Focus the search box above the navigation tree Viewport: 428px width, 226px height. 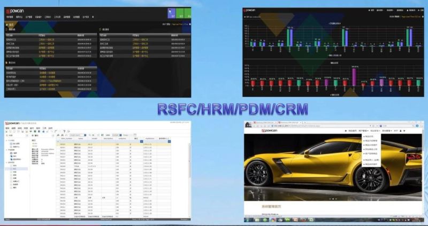(17, 135)
